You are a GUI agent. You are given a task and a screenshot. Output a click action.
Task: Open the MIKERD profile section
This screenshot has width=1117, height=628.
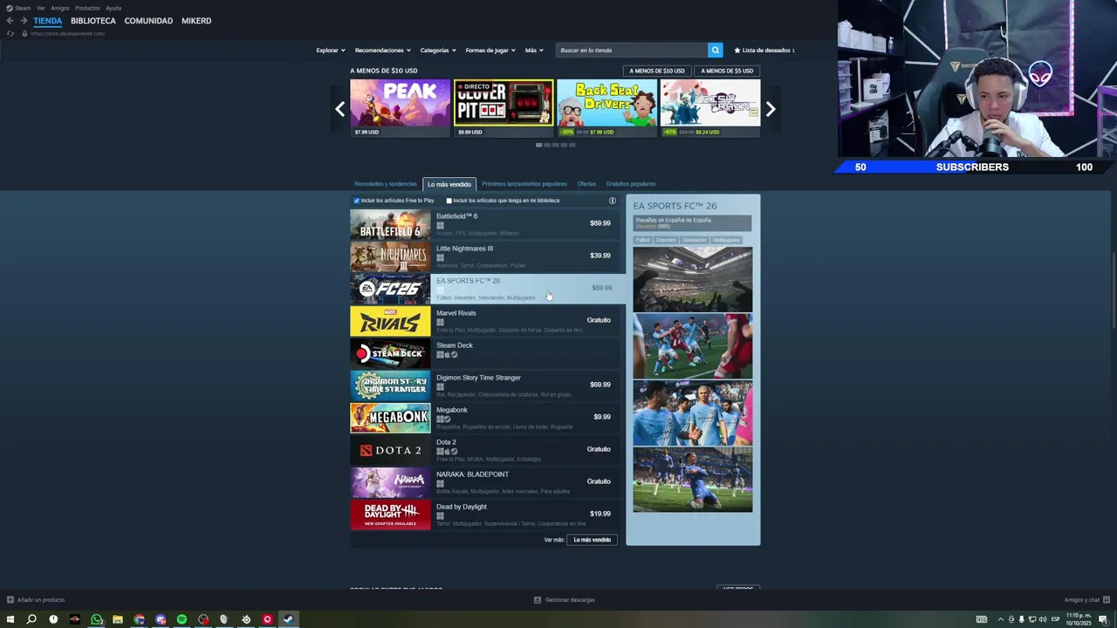pos(196,21)
